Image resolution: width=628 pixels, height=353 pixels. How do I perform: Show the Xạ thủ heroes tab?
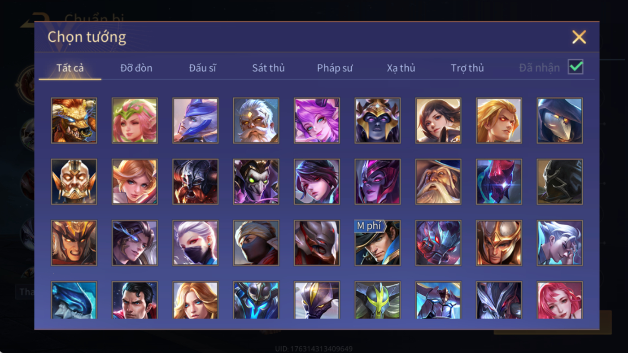(401, 68)
